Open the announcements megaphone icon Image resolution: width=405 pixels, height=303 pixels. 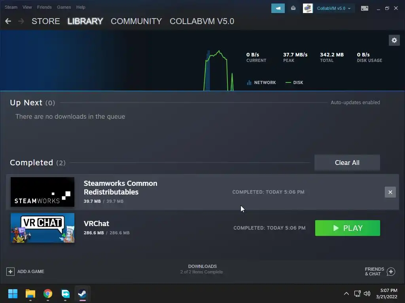278,8
